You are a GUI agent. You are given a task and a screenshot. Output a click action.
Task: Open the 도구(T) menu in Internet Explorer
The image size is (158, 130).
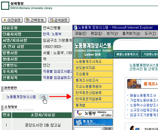tap(150, 33)
